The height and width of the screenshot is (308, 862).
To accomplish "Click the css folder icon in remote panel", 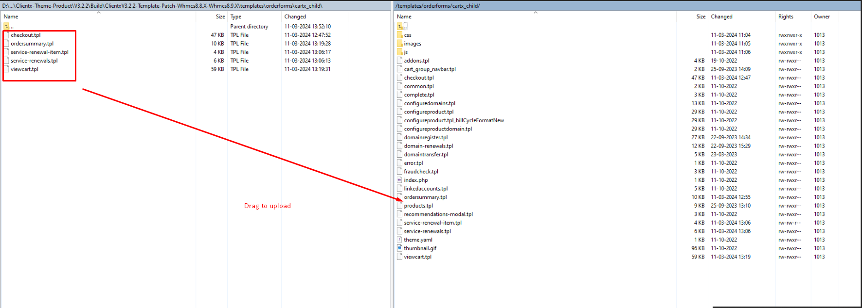I will [x=399, y=35].
